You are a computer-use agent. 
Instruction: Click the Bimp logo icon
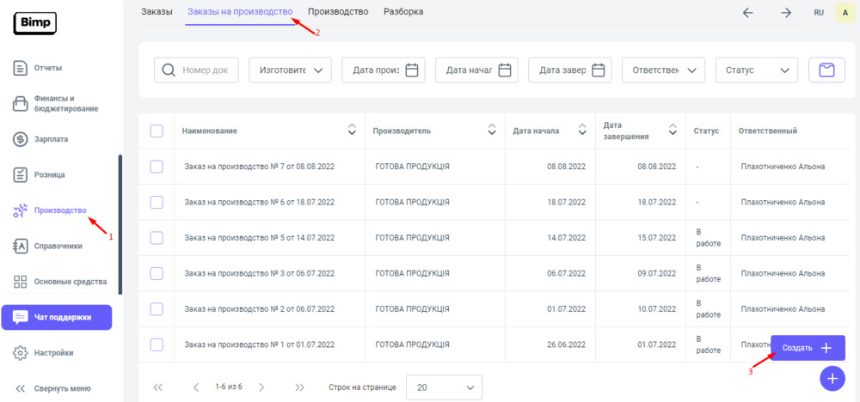tap(35, 22)
